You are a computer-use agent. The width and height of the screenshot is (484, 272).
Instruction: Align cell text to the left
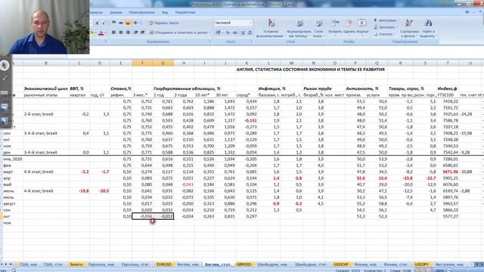(114, 32)
